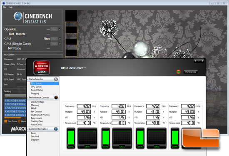Click the CPU1 usage history graph
229x156 pixels.
pos(122,138)
